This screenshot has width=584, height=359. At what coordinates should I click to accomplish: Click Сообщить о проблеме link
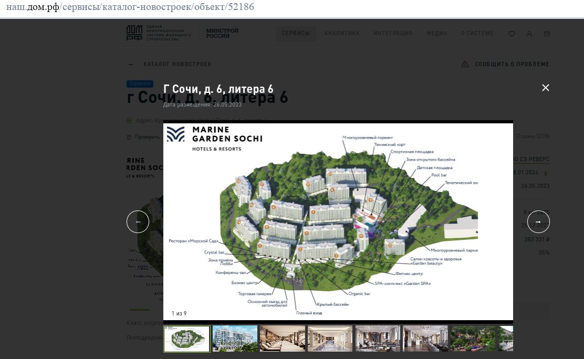(x=512, y=65)
